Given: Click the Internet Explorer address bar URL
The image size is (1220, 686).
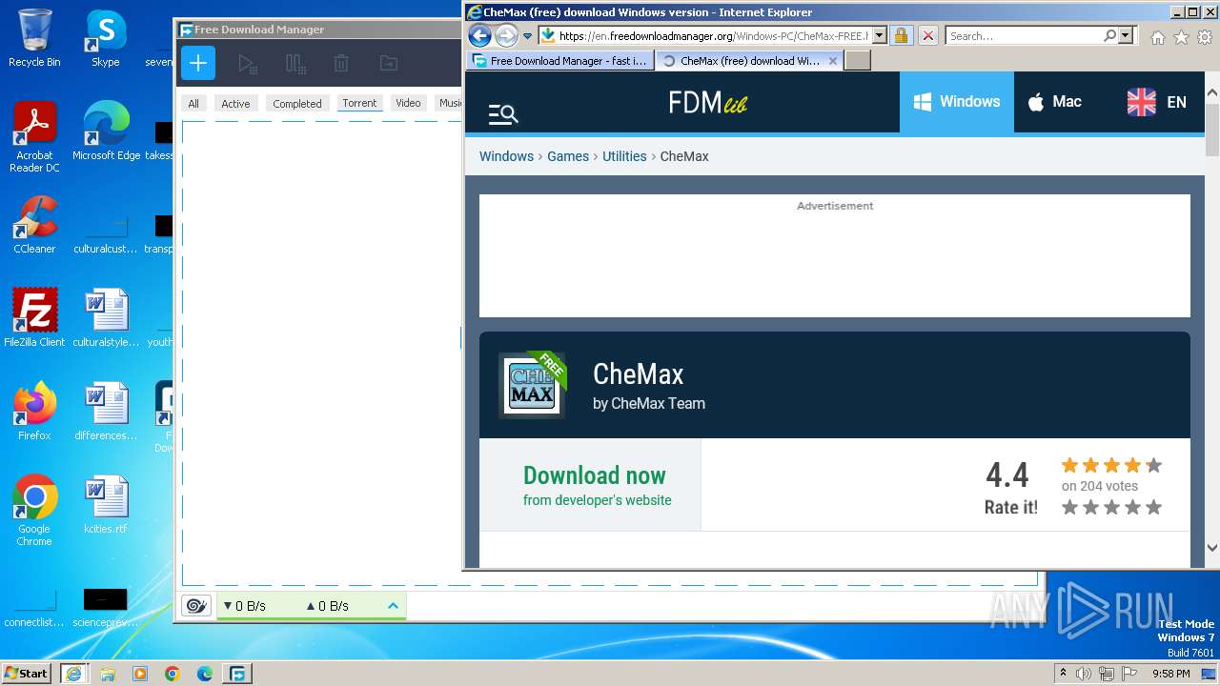Looking at the screenshot, I should tap(714, 36).
